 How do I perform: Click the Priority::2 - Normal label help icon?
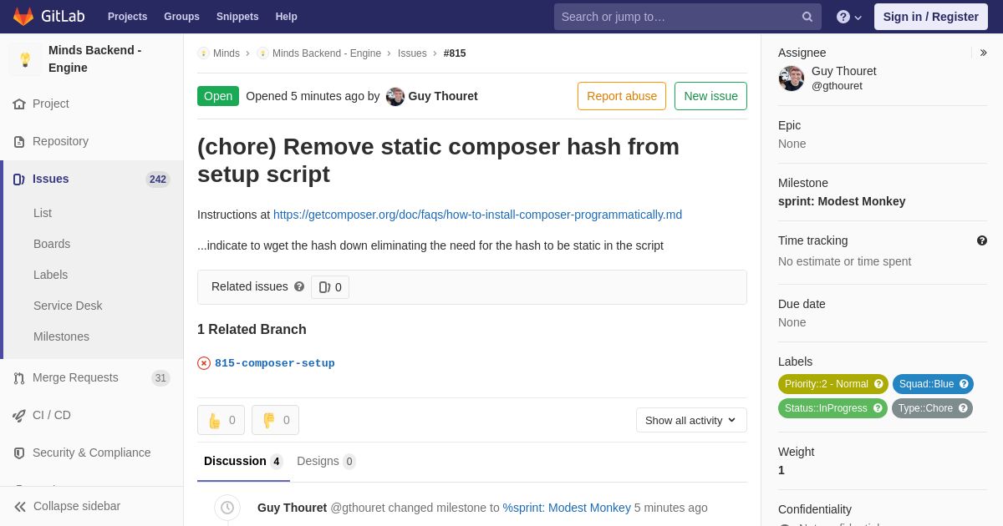point(878,384)
